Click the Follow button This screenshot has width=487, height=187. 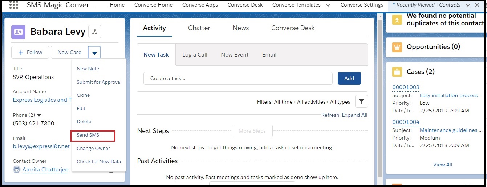point(30,53)
